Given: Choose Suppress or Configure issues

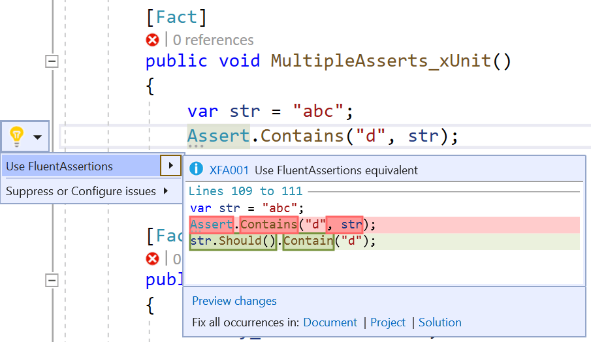Looking at the screenshot, I should pyautogui.click(x=80, y=191).
